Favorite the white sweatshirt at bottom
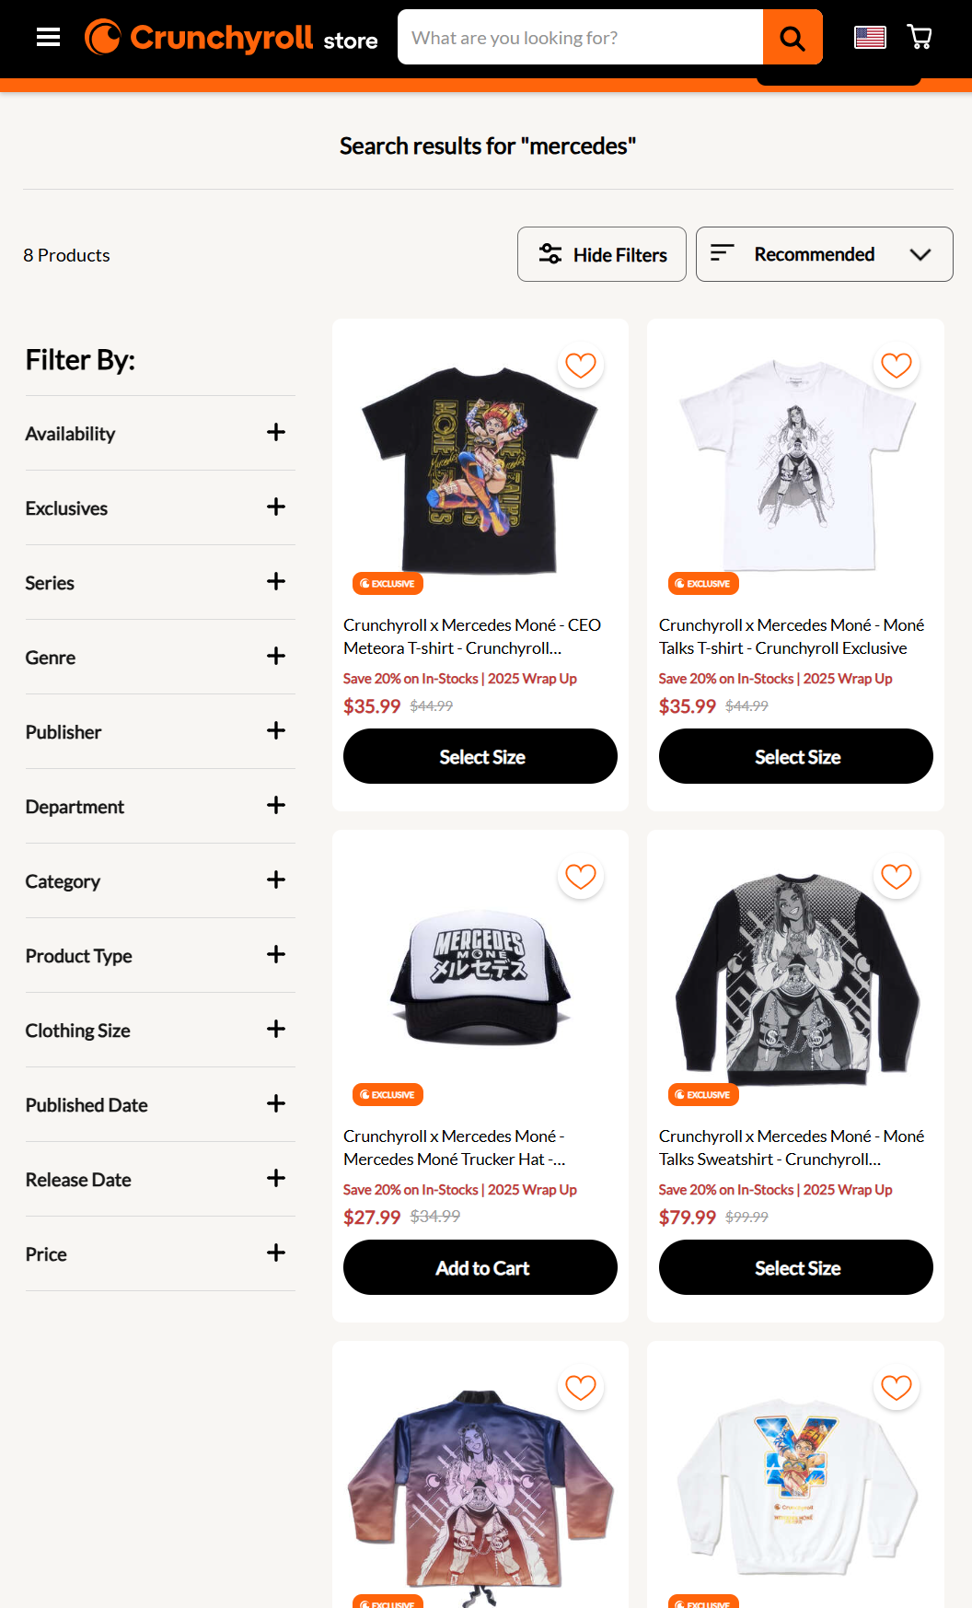 click(897, 1388)
